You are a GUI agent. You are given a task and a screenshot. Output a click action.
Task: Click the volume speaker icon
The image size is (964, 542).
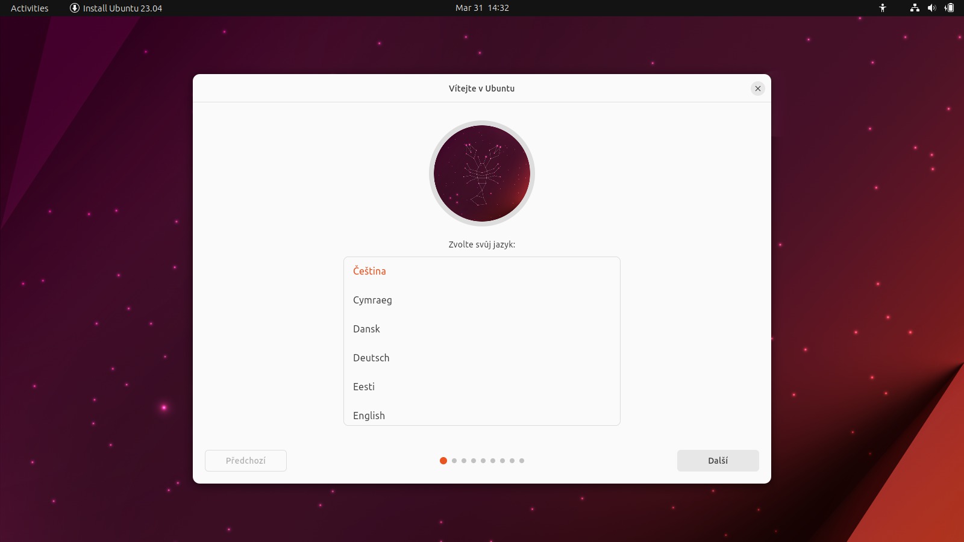(931, 8)
